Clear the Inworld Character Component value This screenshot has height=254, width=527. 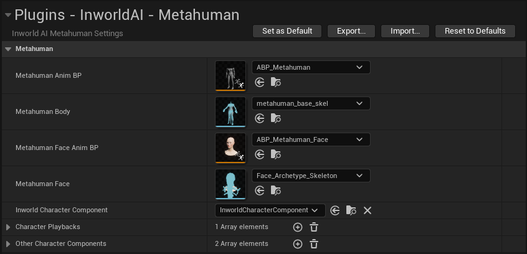coord(368,210)
